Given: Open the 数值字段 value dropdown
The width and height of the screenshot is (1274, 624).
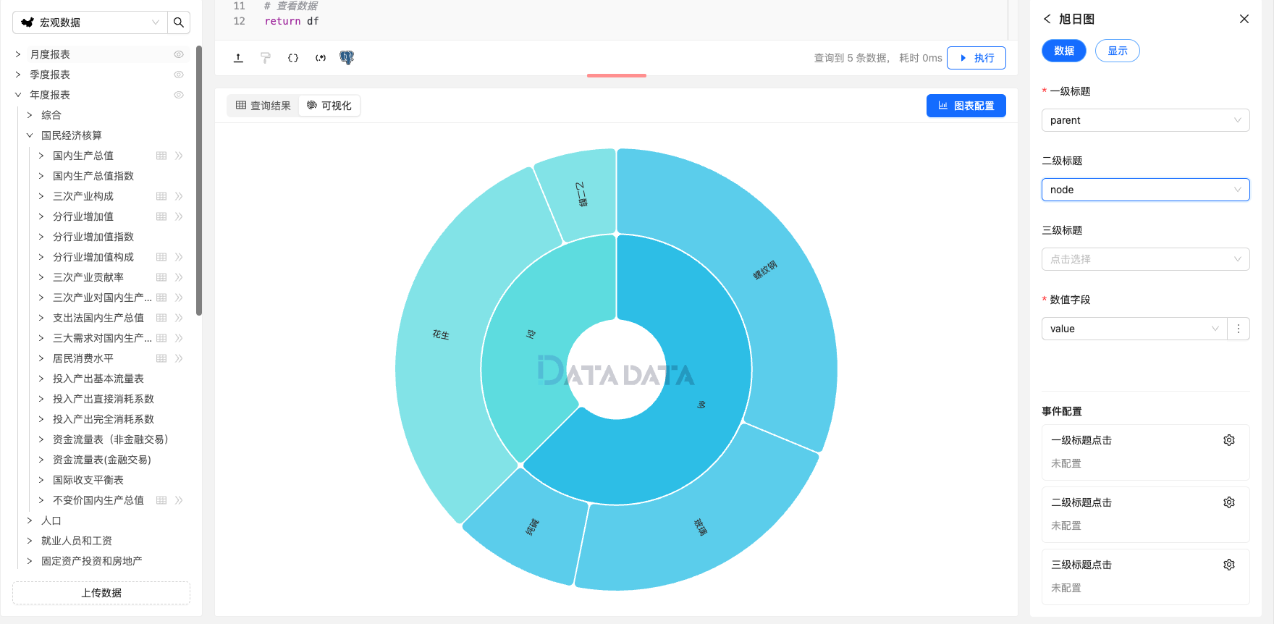Looking at the screenshot, I should point(1134,329).
